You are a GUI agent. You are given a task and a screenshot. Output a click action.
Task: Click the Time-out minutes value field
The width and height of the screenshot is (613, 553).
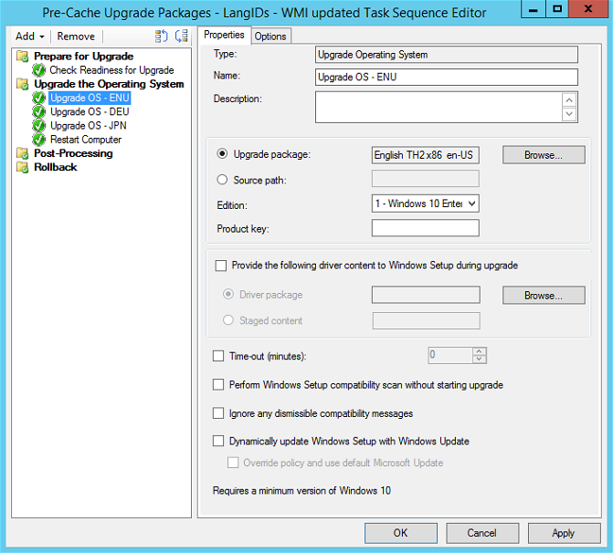pyautogui.click(x=450, y=355)
